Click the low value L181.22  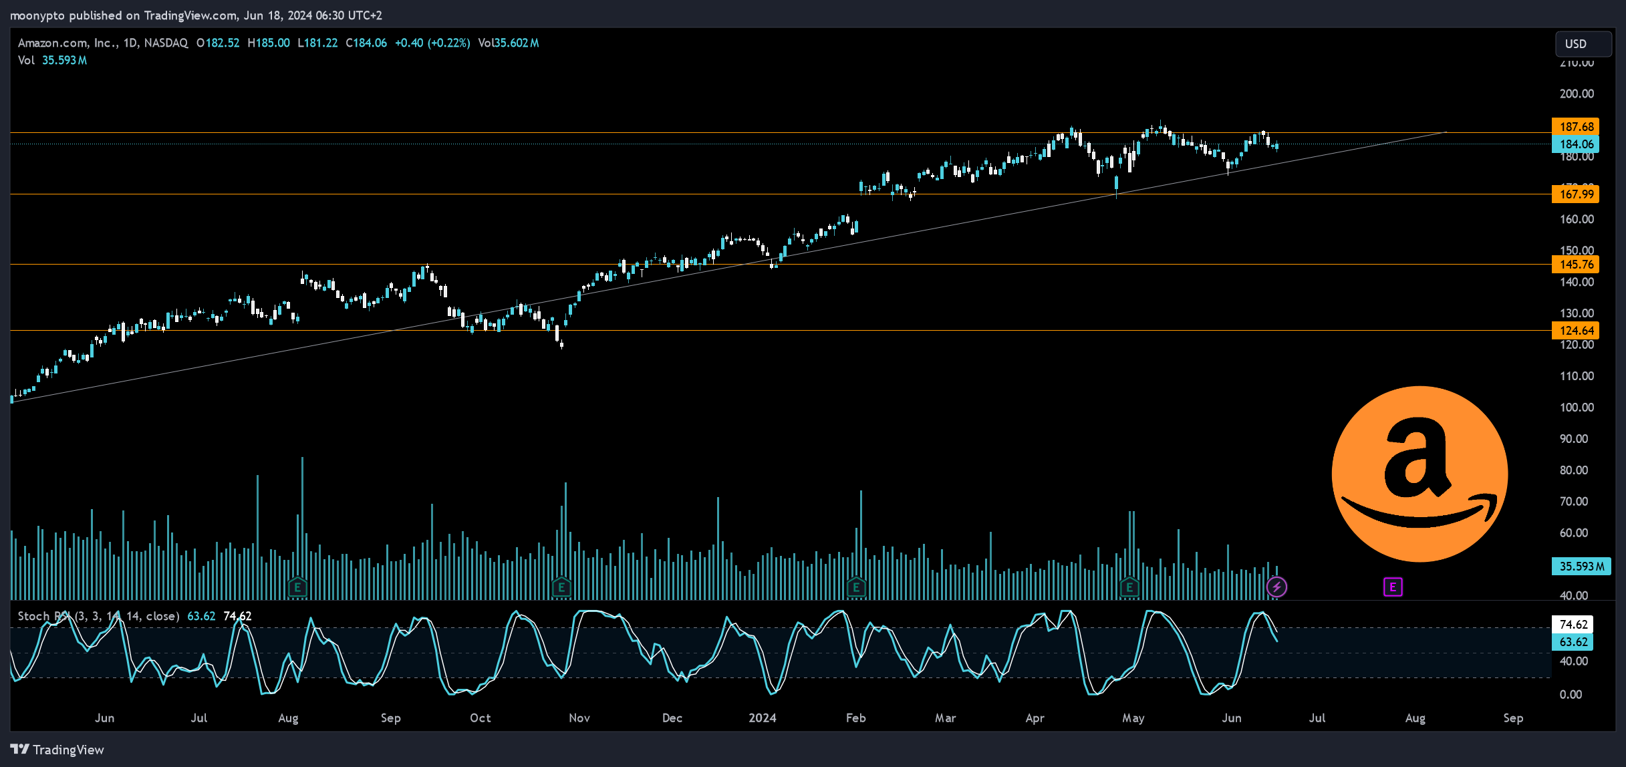[x=317, y=43]
